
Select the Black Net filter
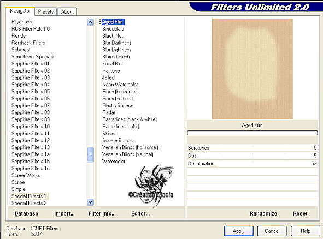[x=113, y=36]
